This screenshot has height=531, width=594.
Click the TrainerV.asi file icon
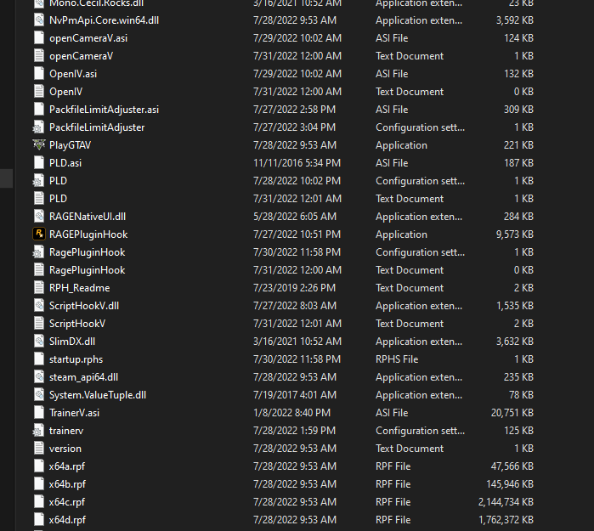38,412
